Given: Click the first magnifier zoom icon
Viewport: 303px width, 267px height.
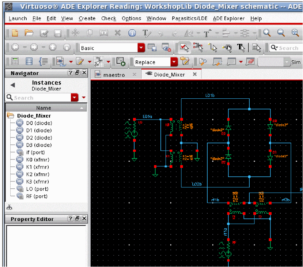Looking at the screenshot, I should (x=267, y=33).
